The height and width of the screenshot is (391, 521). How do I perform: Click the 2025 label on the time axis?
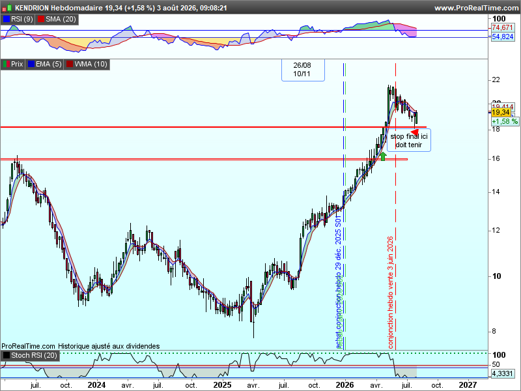pos(222,385)
